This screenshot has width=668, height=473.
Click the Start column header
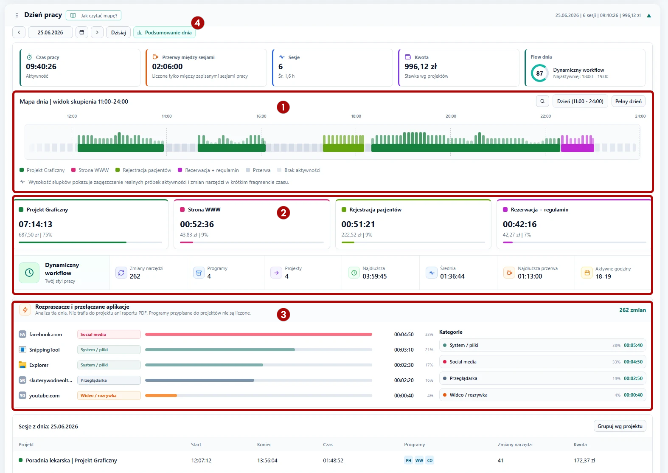[196, 445]
